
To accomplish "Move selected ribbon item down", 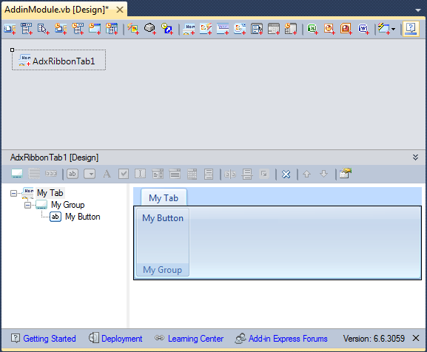I will click(324, 174).
